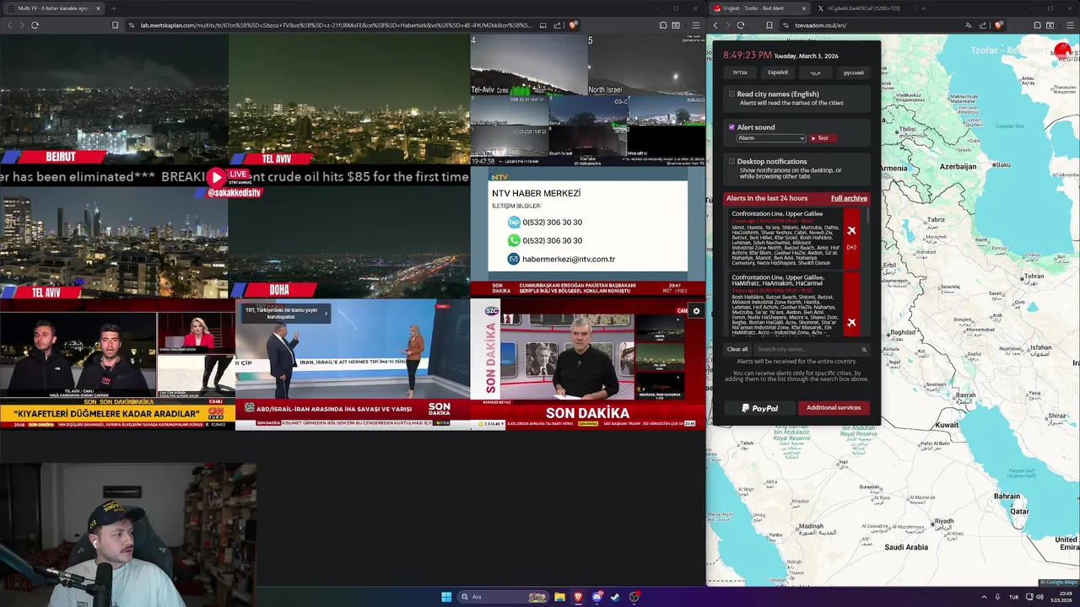Click the alerts list scrollbar
This screenshot has height=607, width=1080.
click(867, 218)
